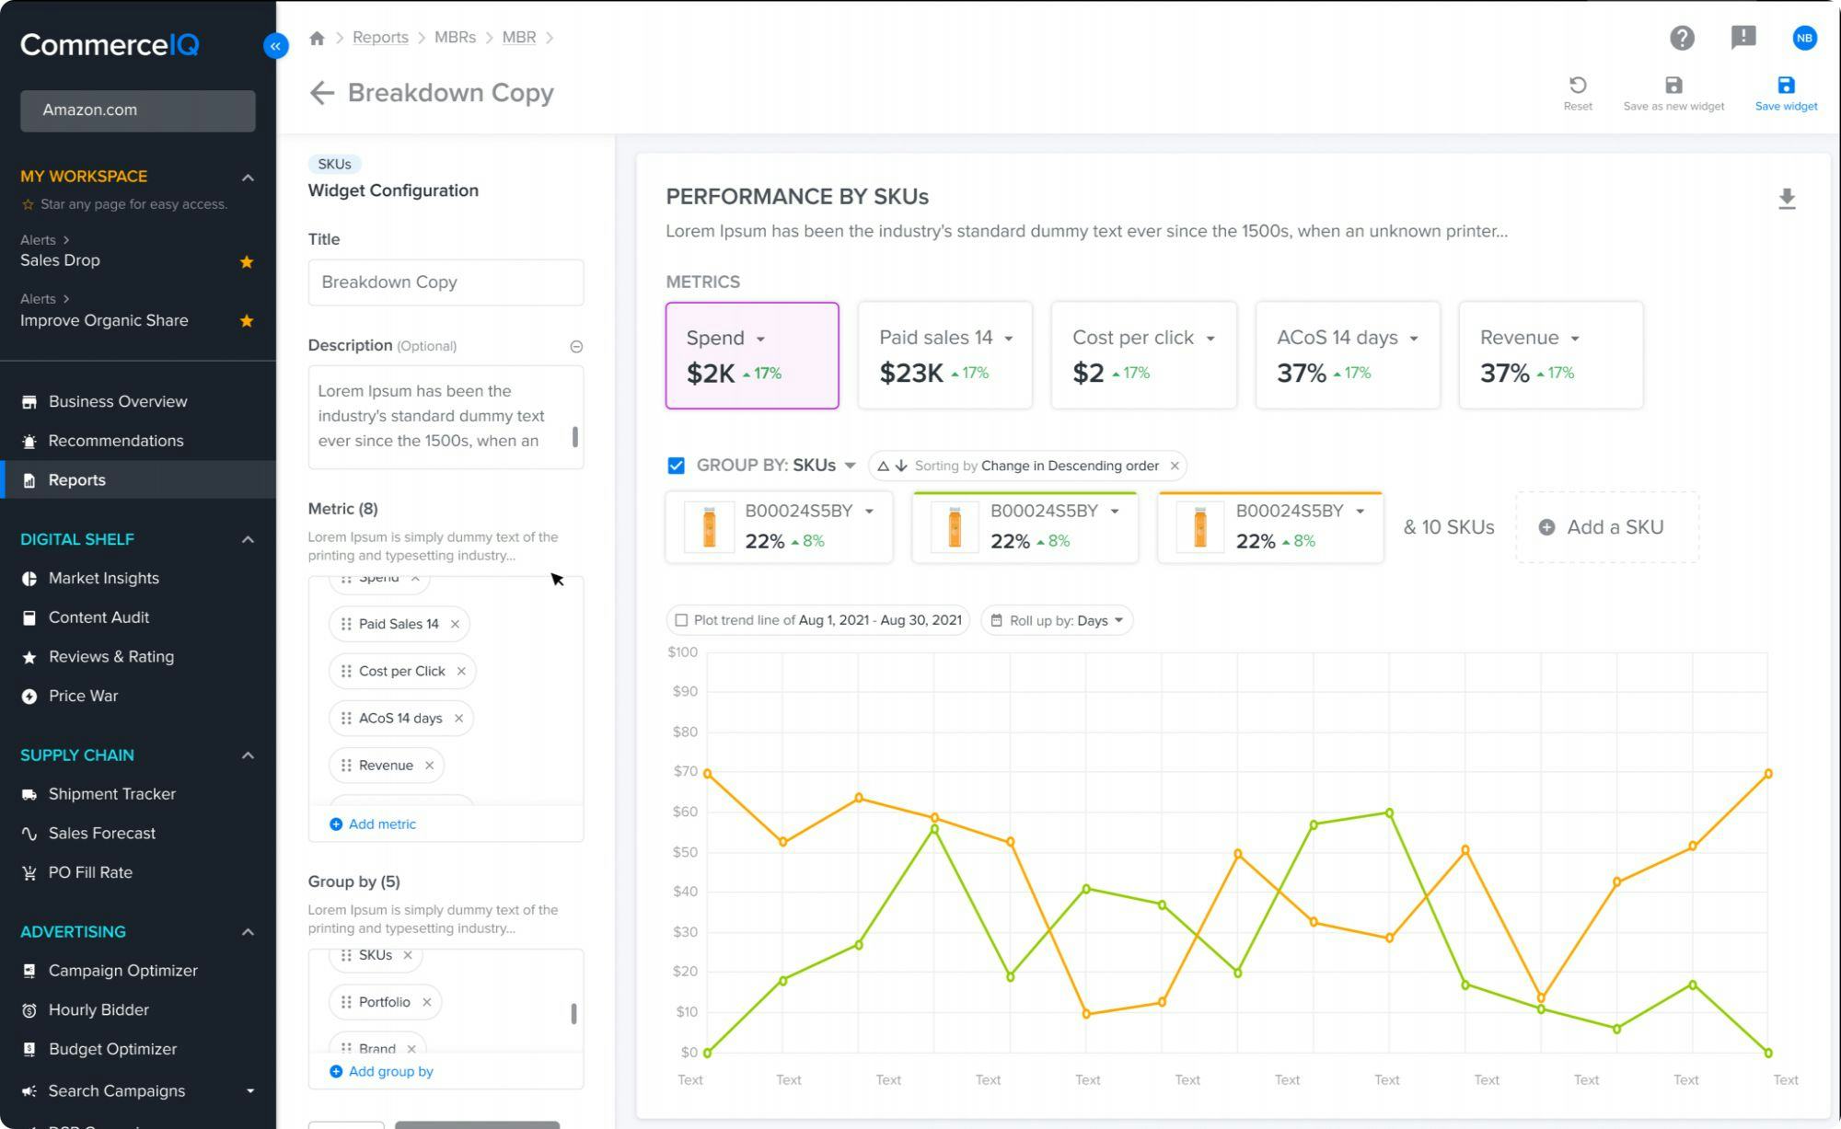Enable the Plot trend line checkbox
Screen dimensions: 1841x1129
click(x=681, y=620)
